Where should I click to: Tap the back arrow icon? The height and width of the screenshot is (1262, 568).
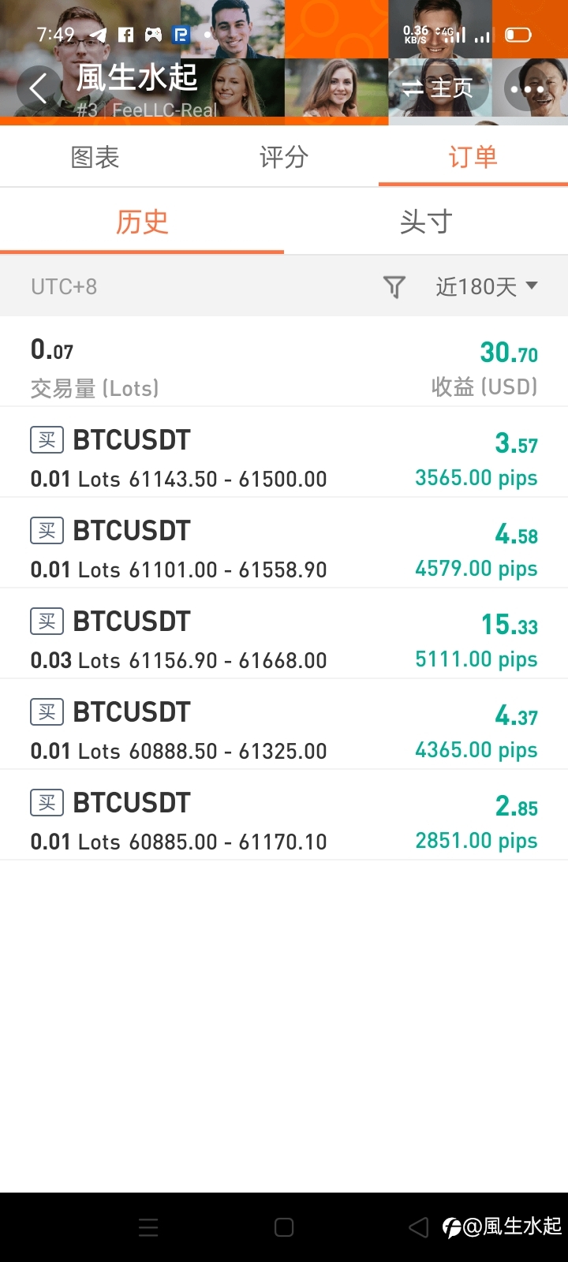click(x=39, y=88)
